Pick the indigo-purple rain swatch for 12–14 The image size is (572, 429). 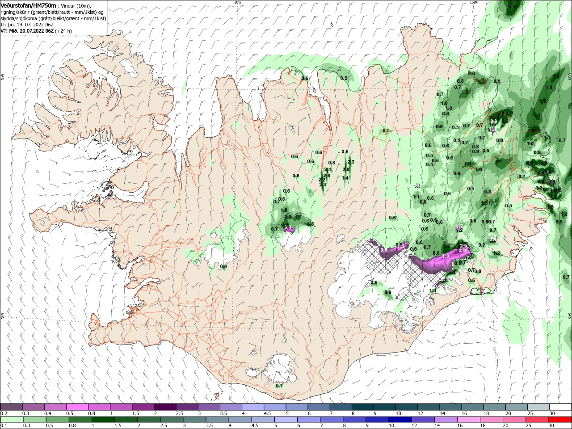[x=422, y=420]
